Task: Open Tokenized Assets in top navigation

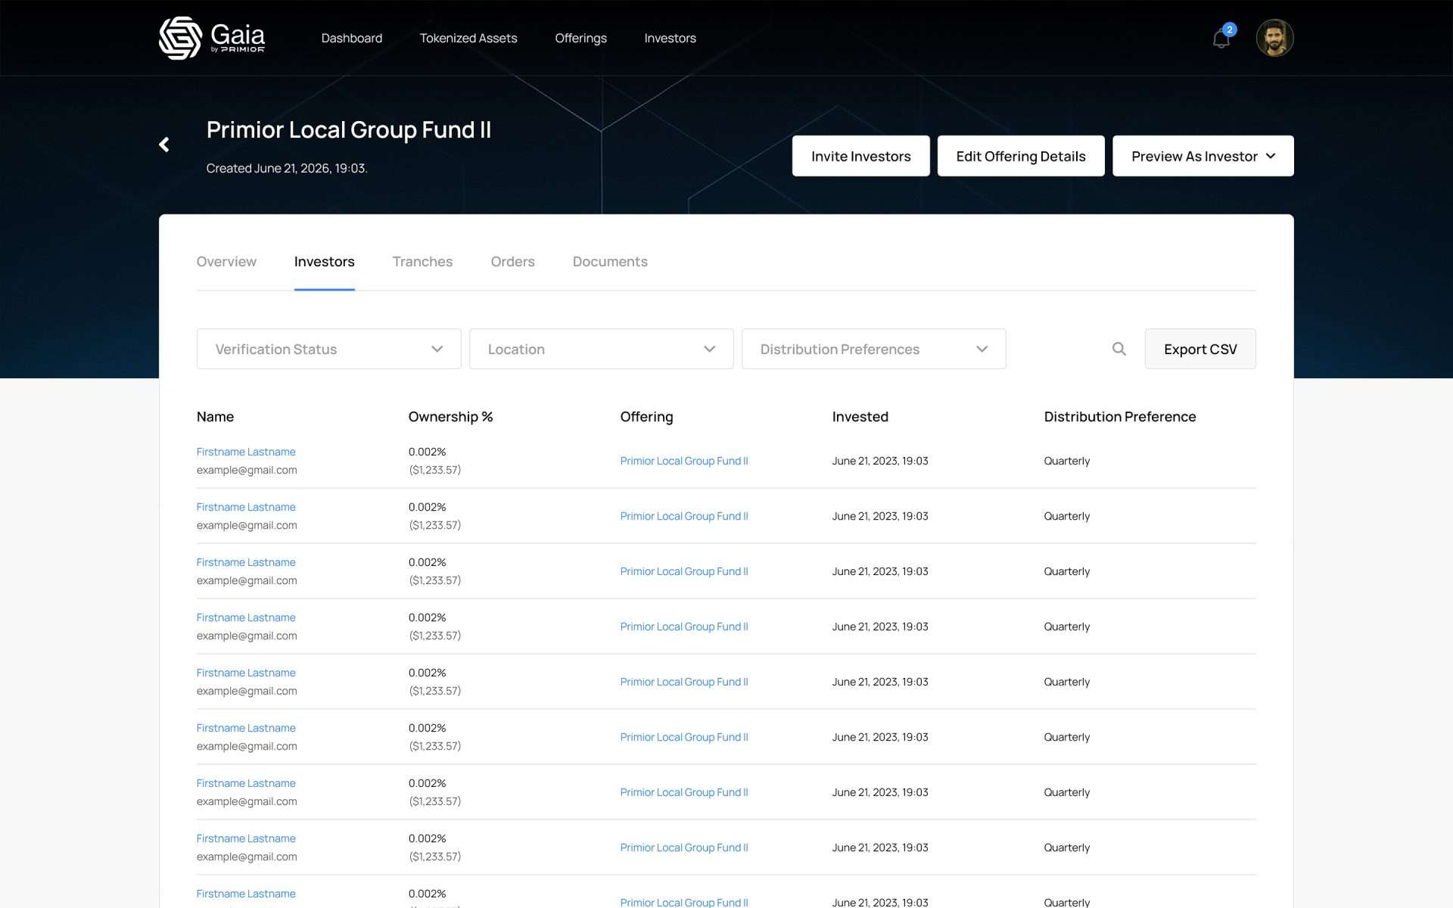Action: tap(468, 38)
